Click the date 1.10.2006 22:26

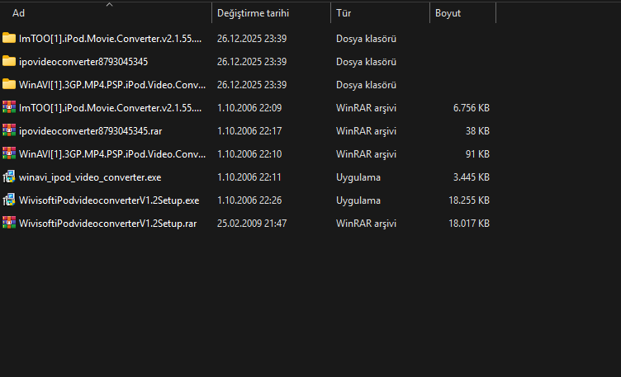point(249,200)
